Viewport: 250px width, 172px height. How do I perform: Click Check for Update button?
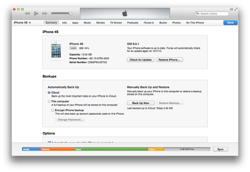point(140,60)
